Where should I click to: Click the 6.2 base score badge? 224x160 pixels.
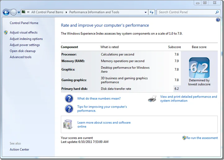[199, 68]
